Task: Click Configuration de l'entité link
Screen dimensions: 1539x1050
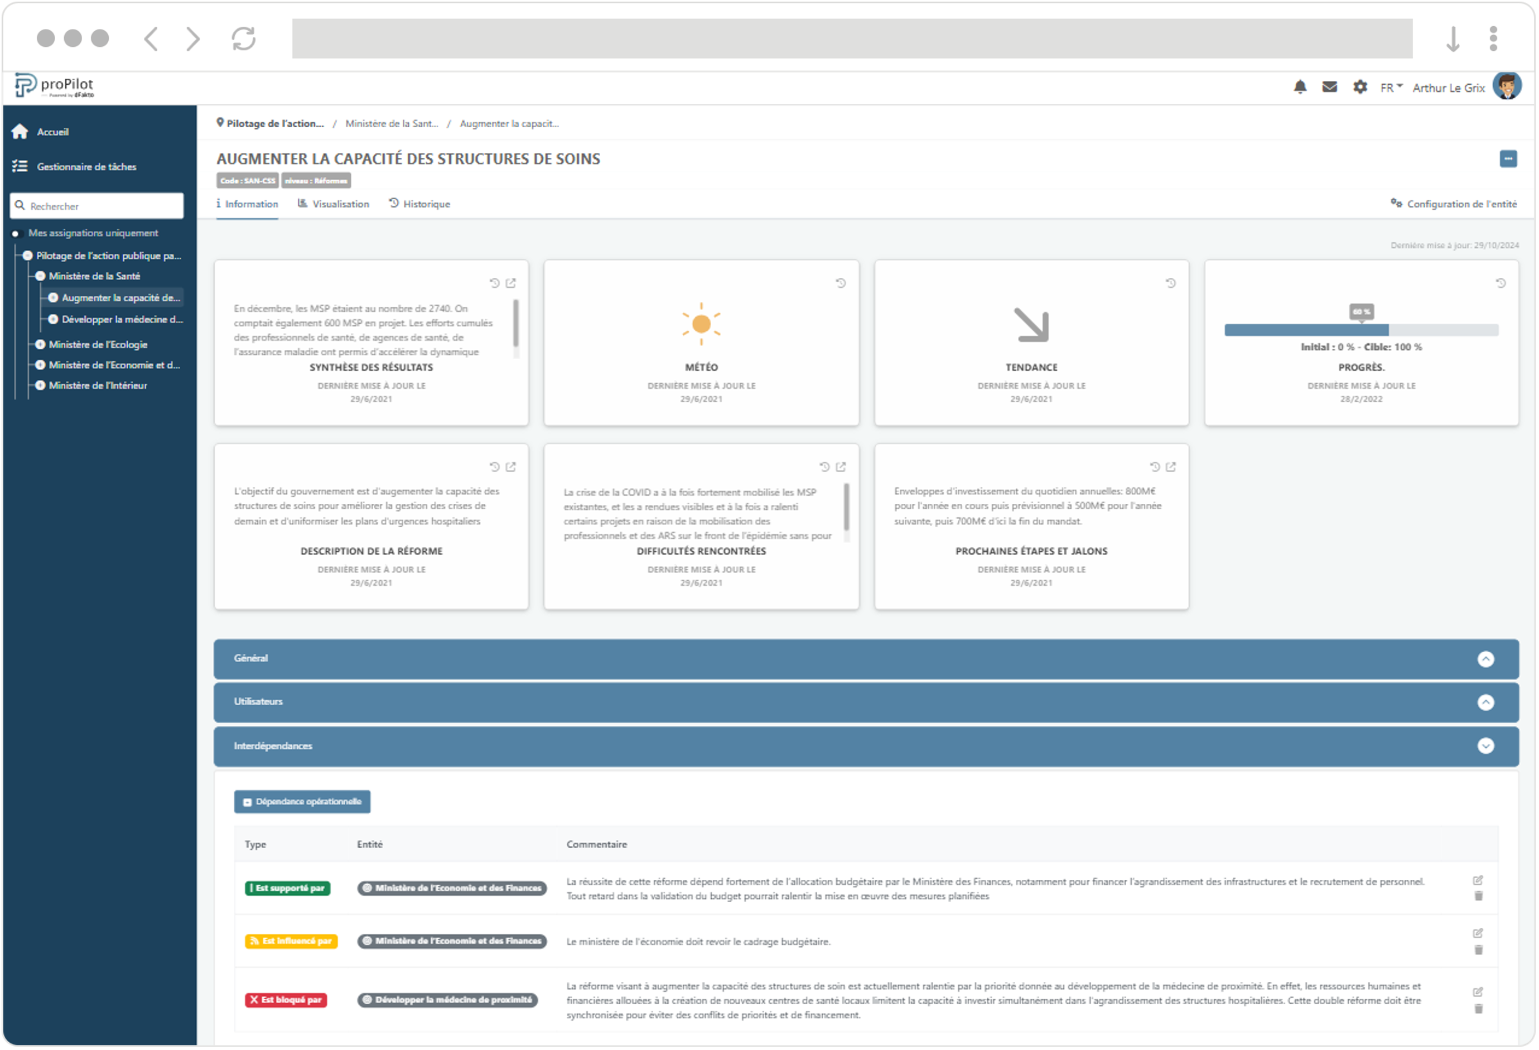Action: (x=1454, y=204)
